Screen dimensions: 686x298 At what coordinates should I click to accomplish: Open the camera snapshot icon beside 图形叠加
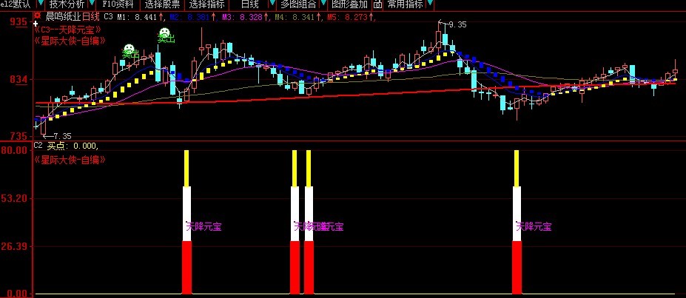coord(377,4)
